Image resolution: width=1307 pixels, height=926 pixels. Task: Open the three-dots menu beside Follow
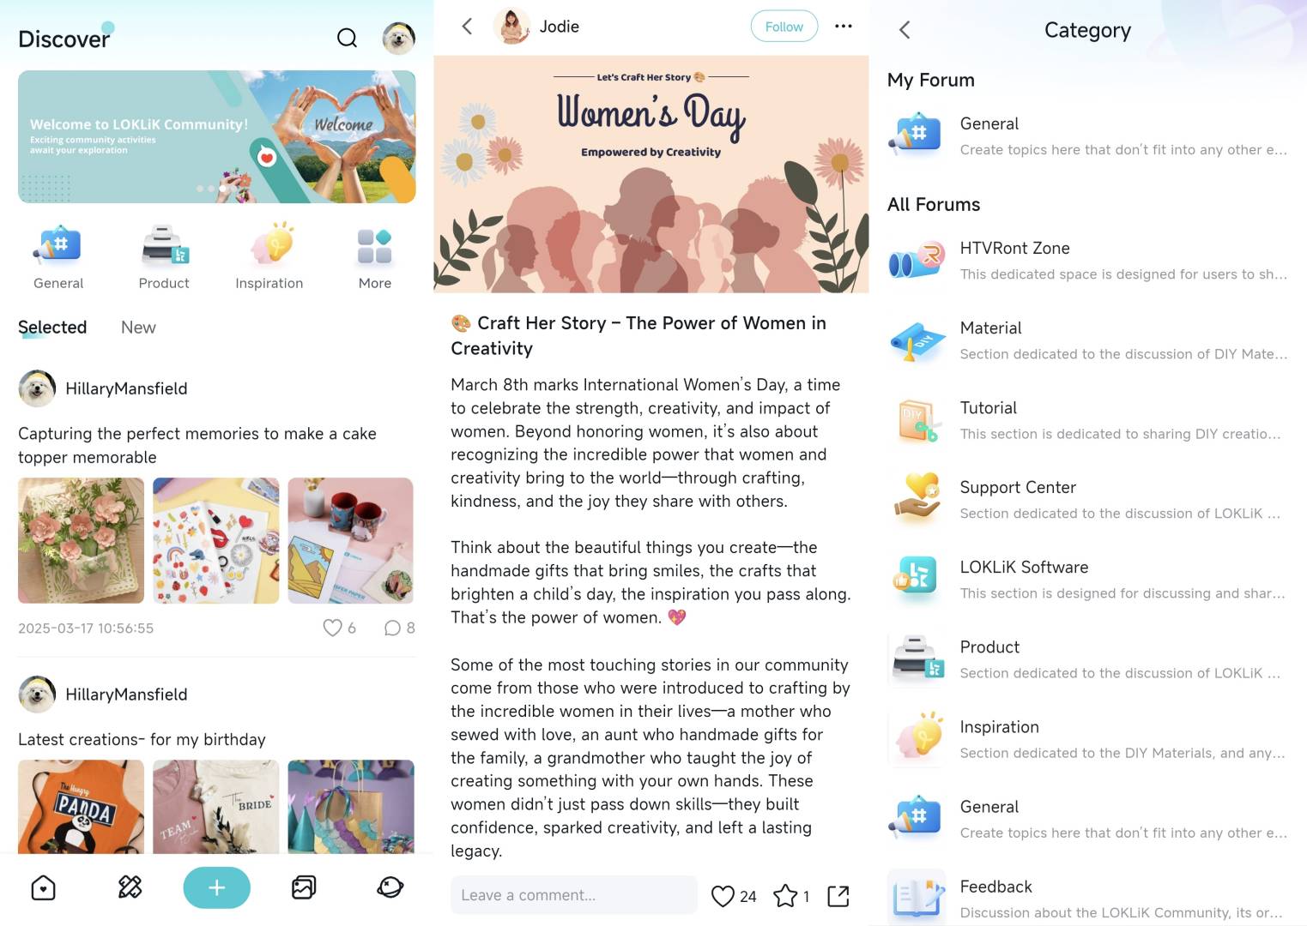coord(844,27)
